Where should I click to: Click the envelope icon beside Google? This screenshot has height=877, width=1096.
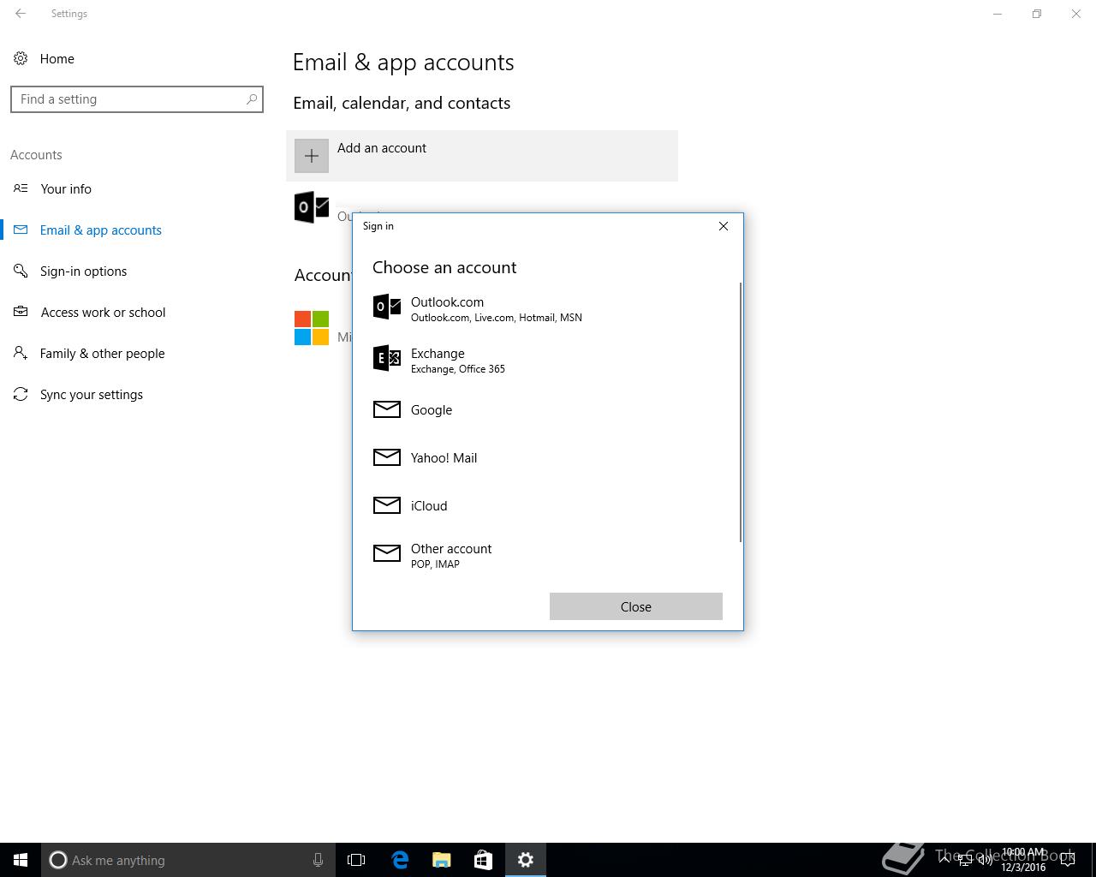(x=387, y=409)
